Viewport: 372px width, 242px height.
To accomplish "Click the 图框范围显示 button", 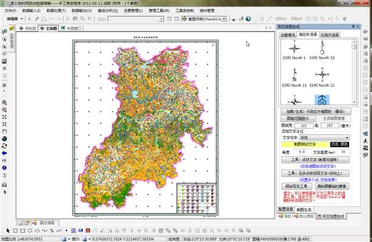I will point(298,119).
